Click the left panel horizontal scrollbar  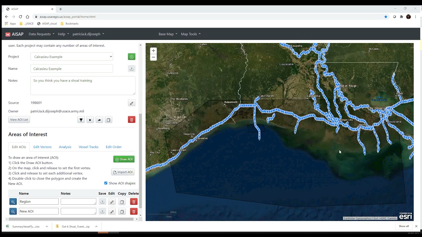pos(71,219)
